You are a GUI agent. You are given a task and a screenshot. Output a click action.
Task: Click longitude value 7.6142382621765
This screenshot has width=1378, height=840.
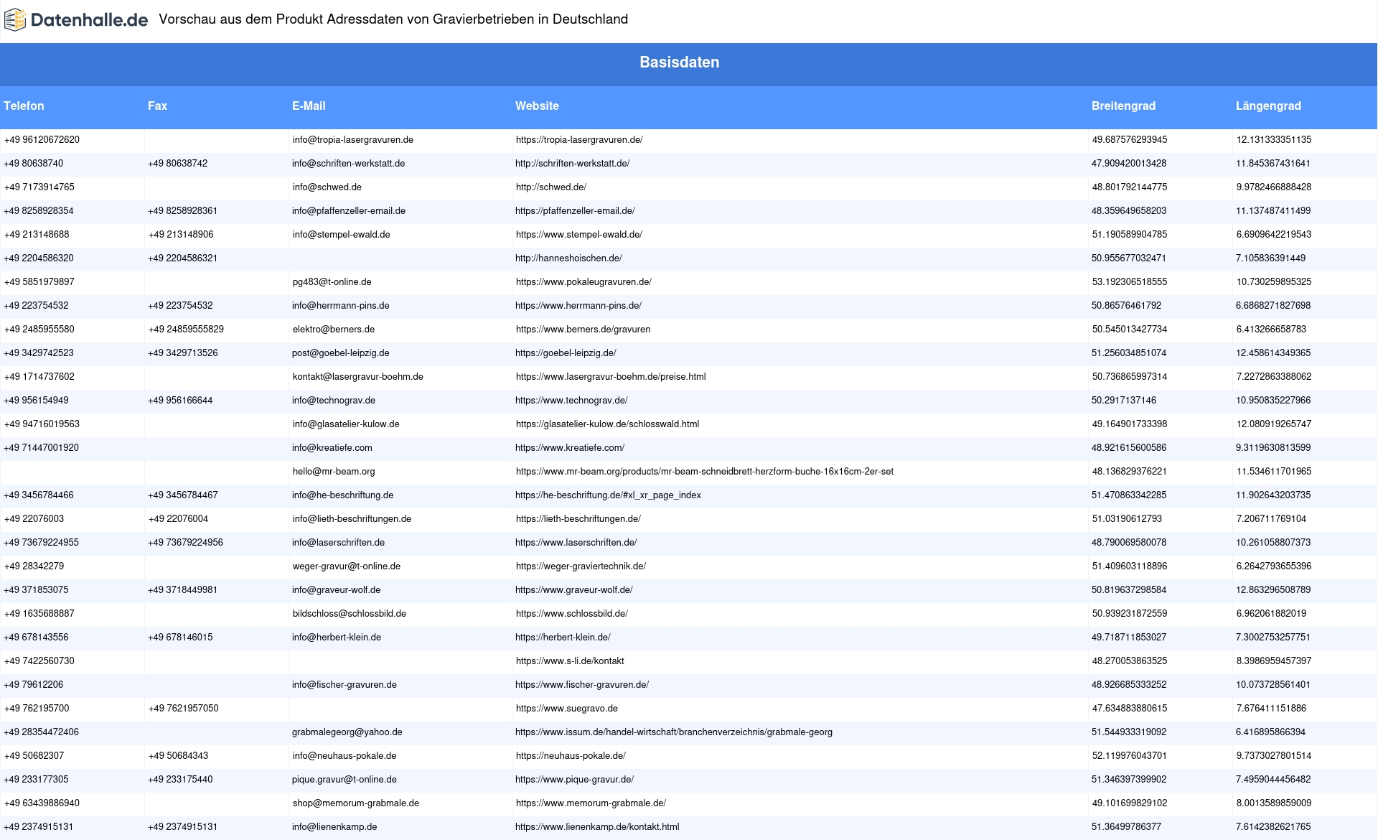1273,827
